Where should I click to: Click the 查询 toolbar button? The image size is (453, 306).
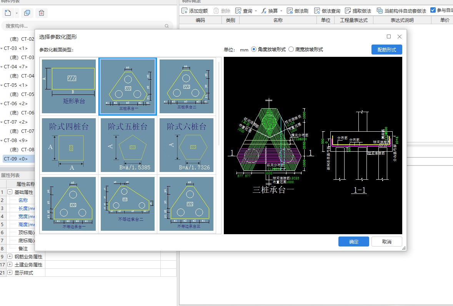pyautogui.click(x=244, y=11)
